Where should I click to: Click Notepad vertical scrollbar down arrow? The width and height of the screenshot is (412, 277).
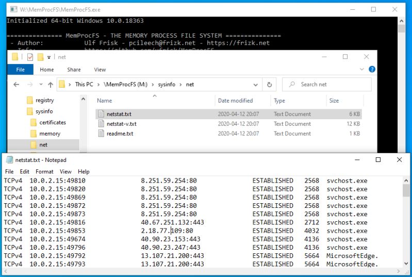click(x=406, y=264)
